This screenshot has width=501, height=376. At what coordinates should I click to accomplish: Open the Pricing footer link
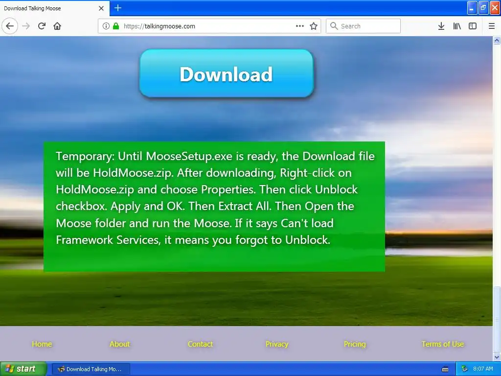[x=355, y=344]
